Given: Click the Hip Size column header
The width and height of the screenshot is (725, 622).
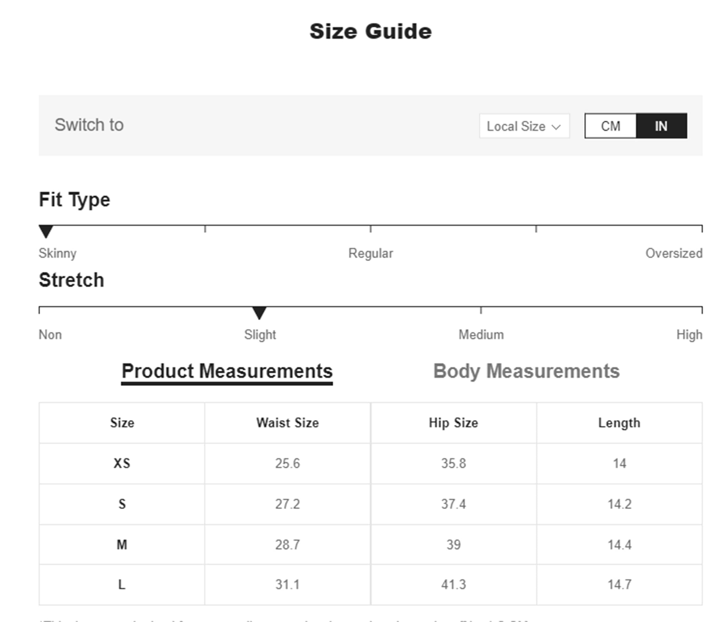Looking at the screenshot, I should [454, 423].
